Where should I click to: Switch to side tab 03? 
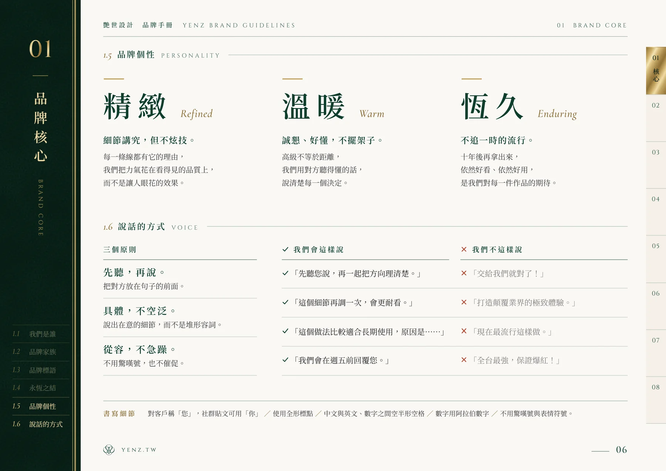656,165
